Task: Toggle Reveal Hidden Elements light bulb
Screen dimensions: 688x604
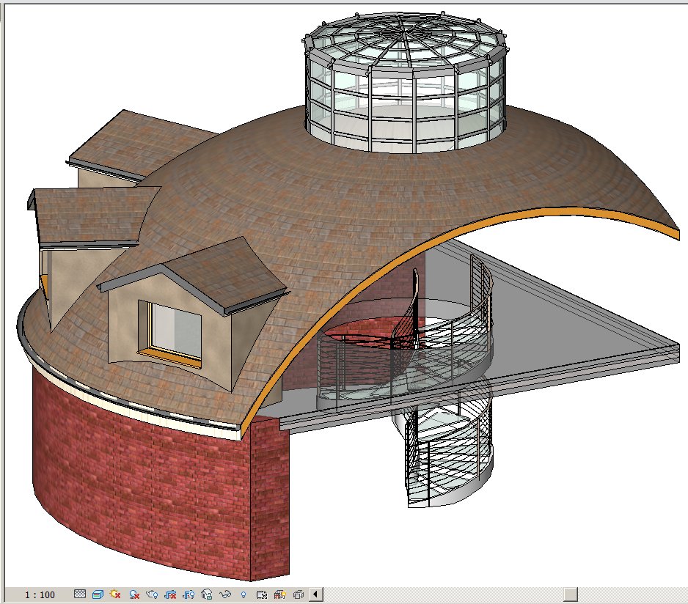Action: 244,594
